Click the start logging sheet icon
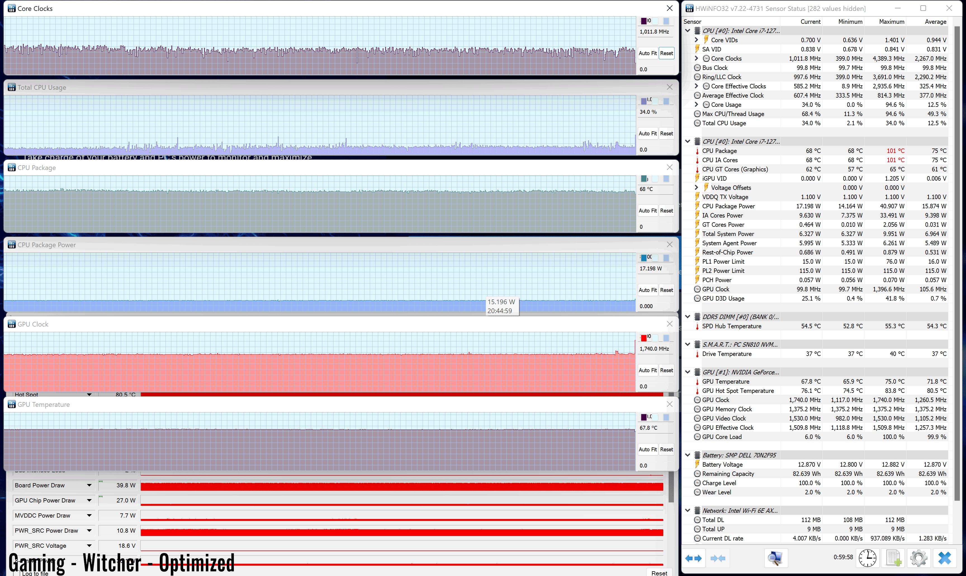This screenshot has height=576, width=966. pos(893,558)
